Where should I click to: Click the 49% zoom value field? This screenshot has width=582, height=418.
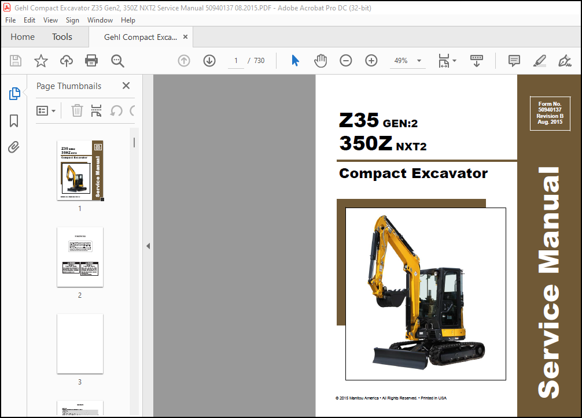[401, 61]
